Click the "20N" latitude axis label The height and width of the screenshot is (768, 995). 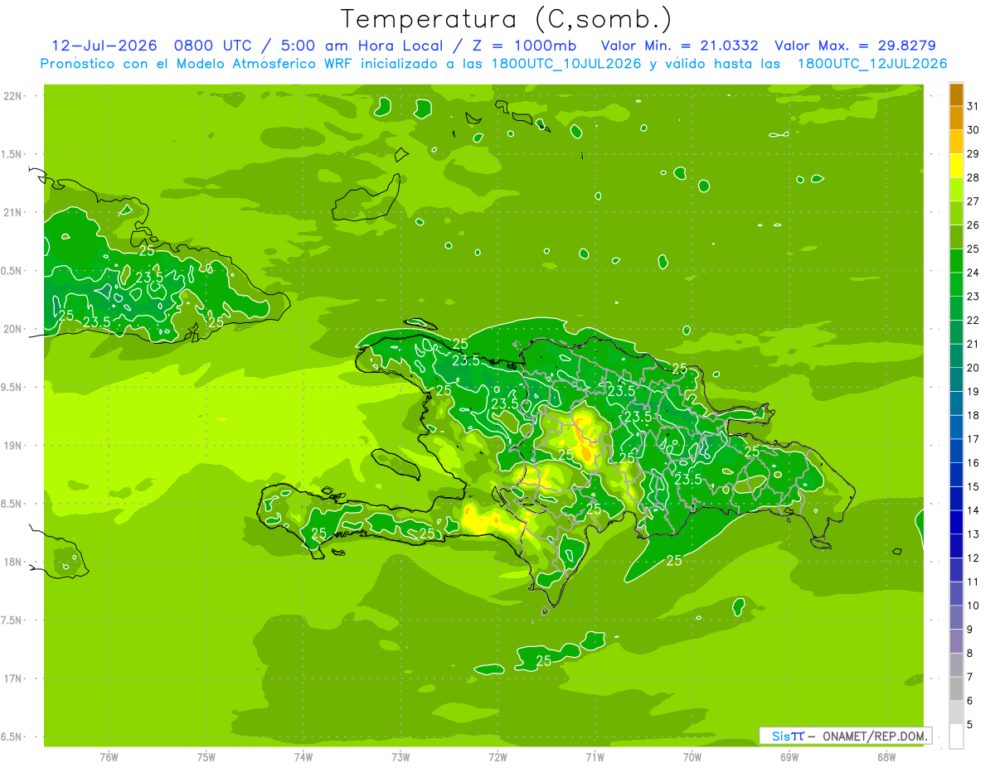(x=13, y=329)
